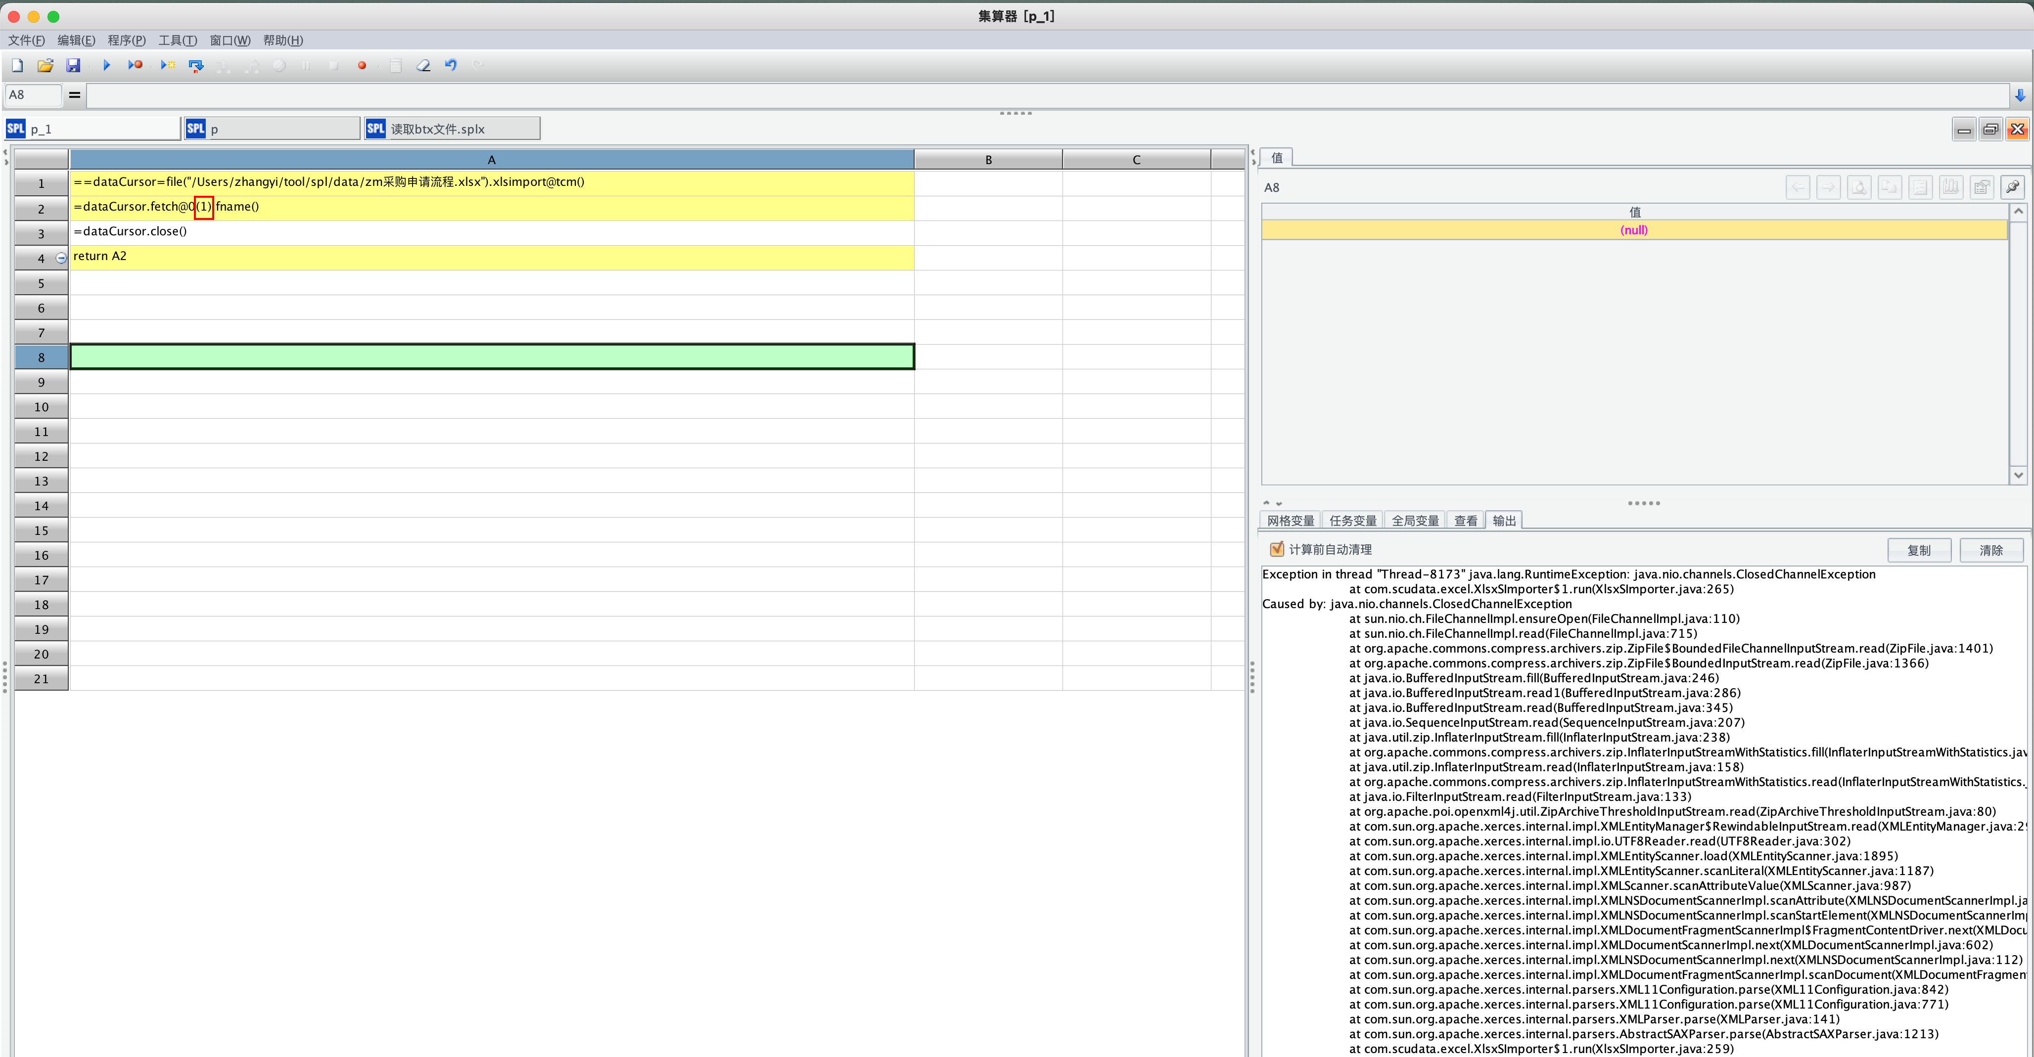This screenshot has height=1057, width=2034.
Task: Toggle the 计算前自动清理 checkbox
Action: coord(1276,549)
